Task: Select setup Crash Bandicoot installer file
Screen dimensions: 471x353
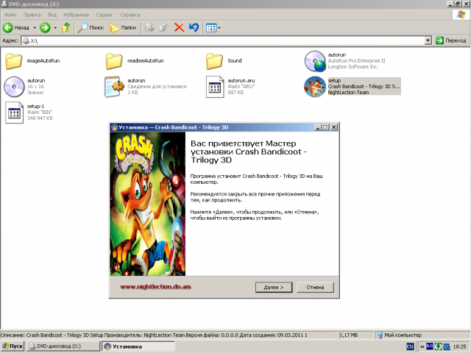Action: pos(352,87)
